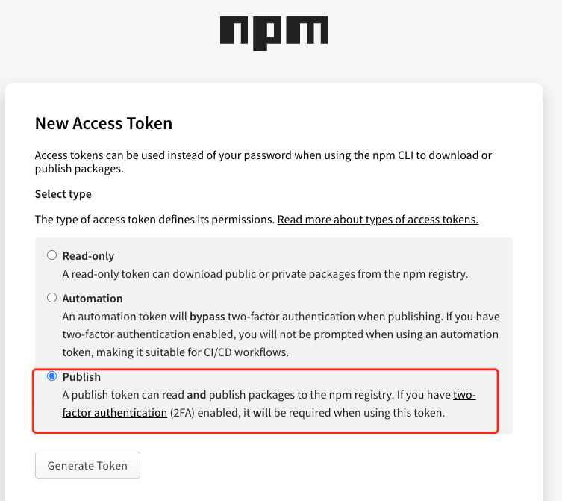Open Read more about types of access tokens
This screenshot has width=562, height=501.
point(378,219)
